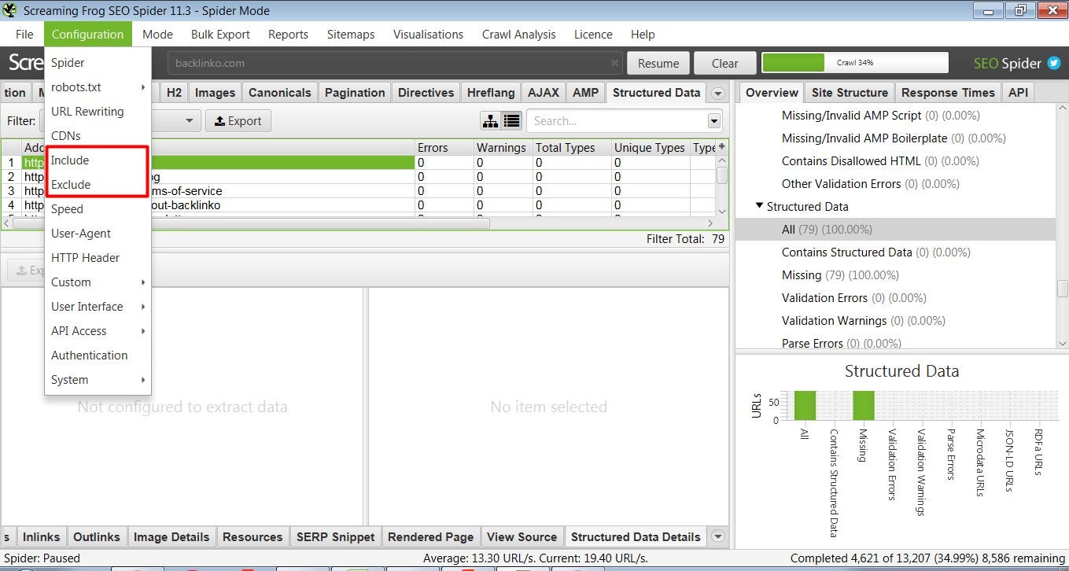Image resolution: width=1069 pixels, height=571 pixels.
Task: Open HTTP Header configuration
Action: click(x=98, y=258)
